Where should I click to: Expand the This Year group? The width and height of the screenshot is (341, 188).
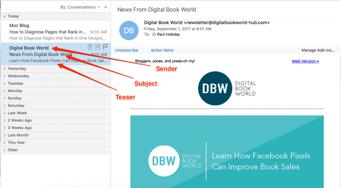[4, 142]
